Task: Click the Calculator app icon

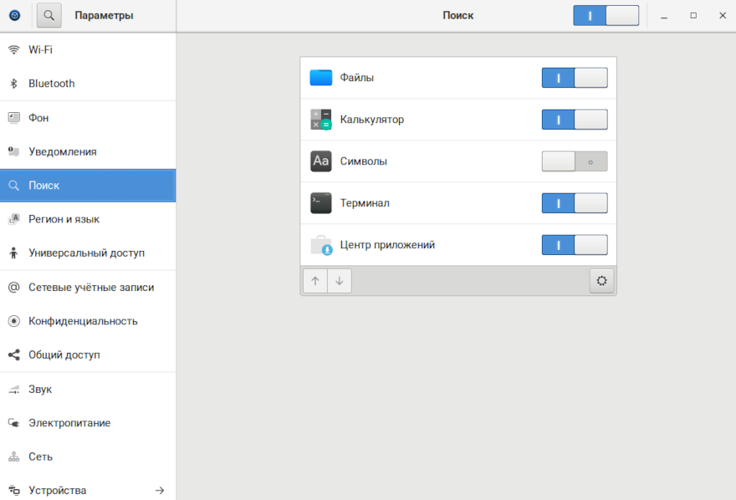Action: click(321, 120)
